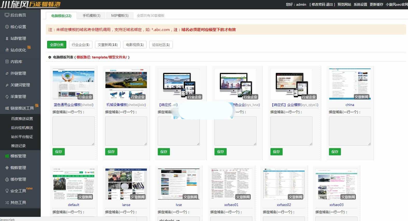Open 预览网站 in the top bar
This screenshot has width=408, height=221.
click(x=344, y=4)
